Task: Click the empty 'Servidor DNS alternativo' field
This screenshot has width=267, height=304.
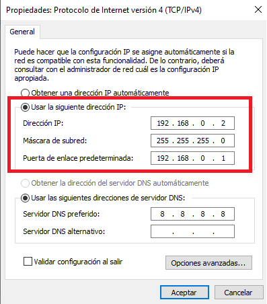Action: (x=192, y=231)
